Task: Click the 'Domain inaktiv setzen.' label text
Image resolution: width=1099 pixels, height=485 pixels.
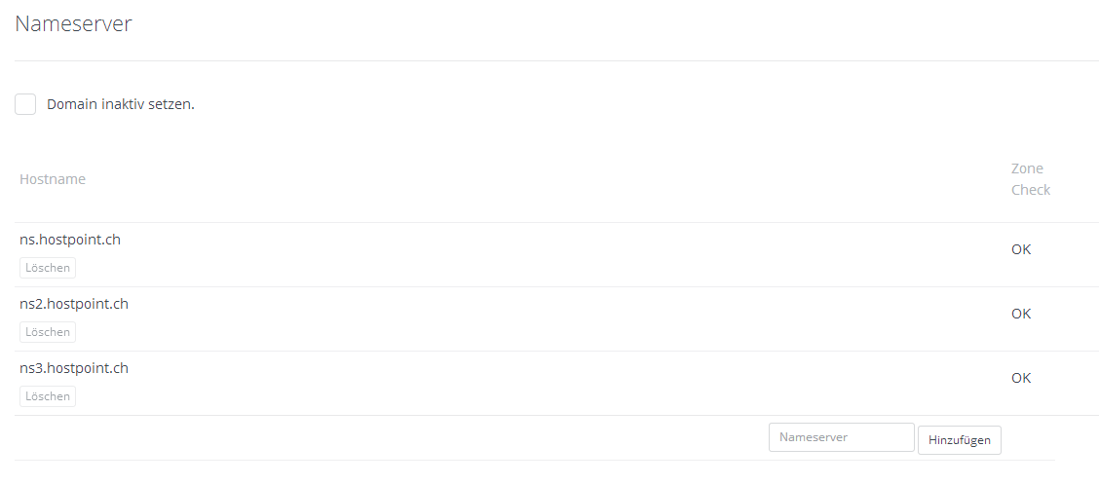Action: tap(121, 104)
